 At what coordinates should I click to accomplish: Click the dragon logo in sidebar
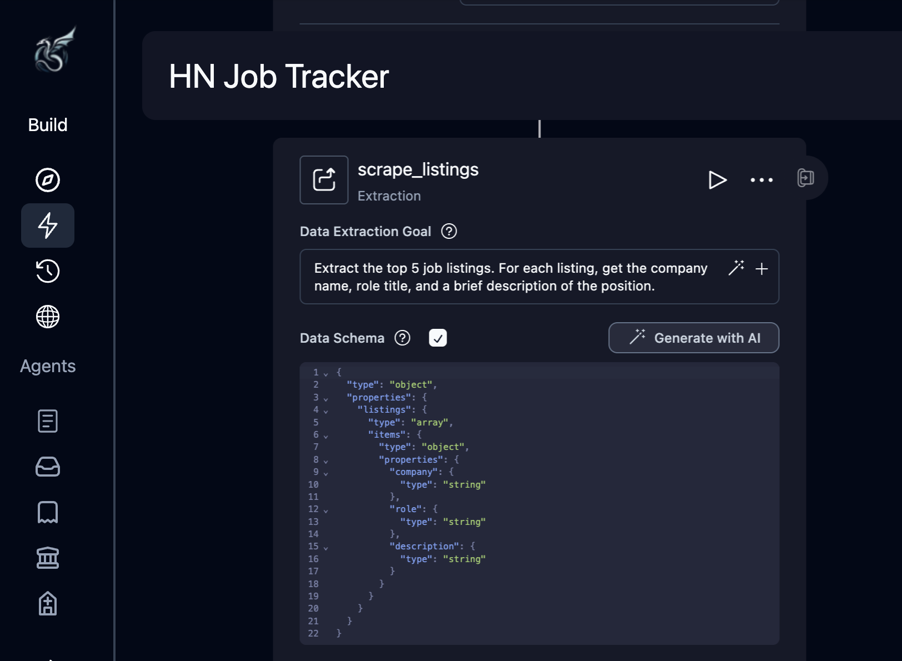pyautogui.click(x=54, y=50)
